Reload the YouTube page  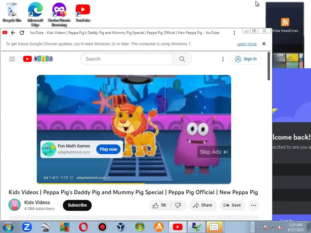(x=22, y=33)
